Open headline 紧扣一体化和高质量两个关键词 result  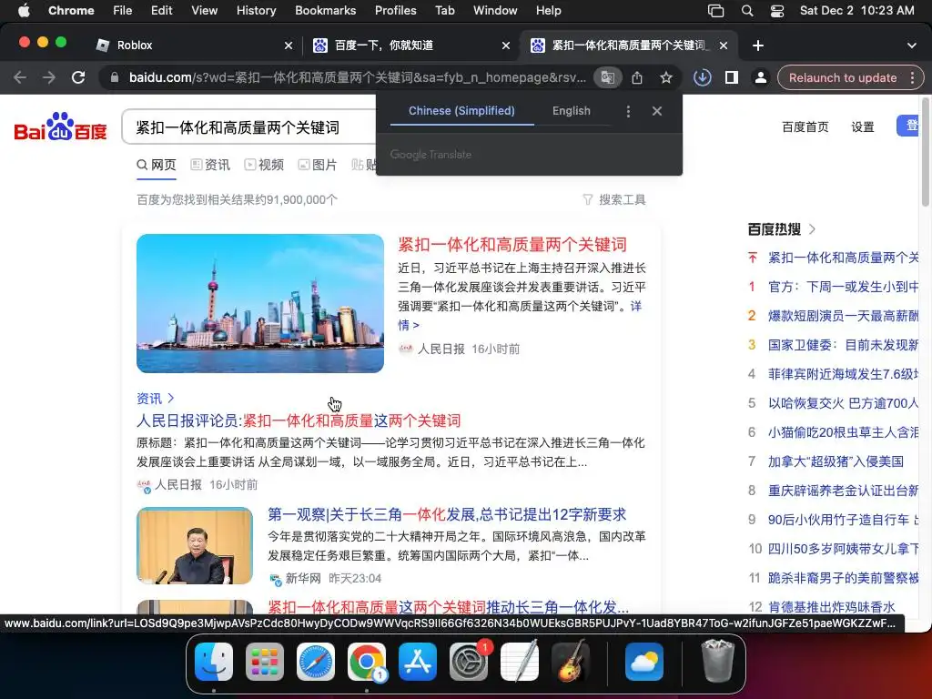pyautogui.click(x=512, y=244)
